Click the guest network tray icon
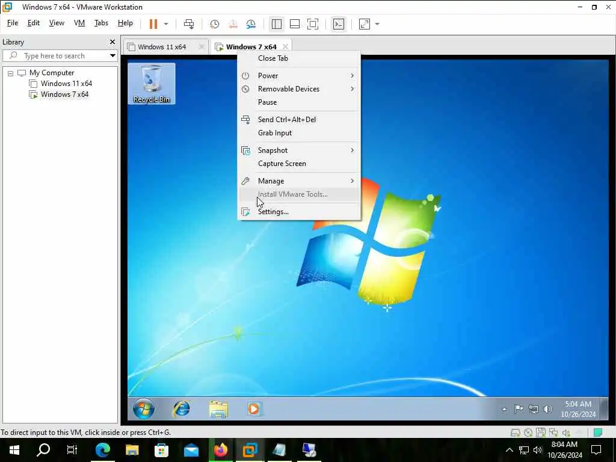The height and width of the screenshot is (462, 616). click(533, 409)
